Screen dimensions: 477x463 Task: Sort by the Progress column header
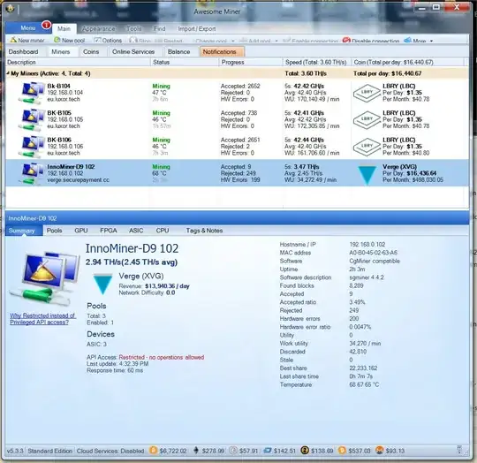pos(251,62)
